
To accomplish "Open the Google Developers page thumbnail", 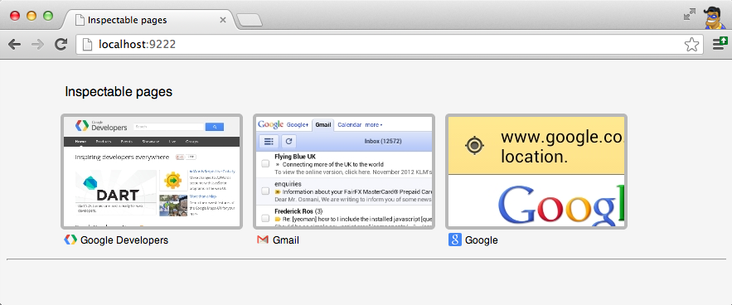I will 152,172.
